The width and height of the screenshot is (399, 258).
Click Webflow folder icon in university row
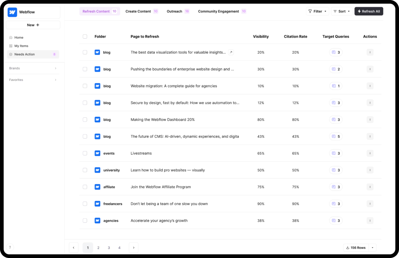point(97,170)
